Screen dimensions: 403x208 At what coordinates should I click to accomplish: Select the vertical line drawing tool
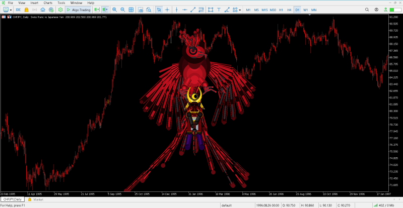pos(177,10)
